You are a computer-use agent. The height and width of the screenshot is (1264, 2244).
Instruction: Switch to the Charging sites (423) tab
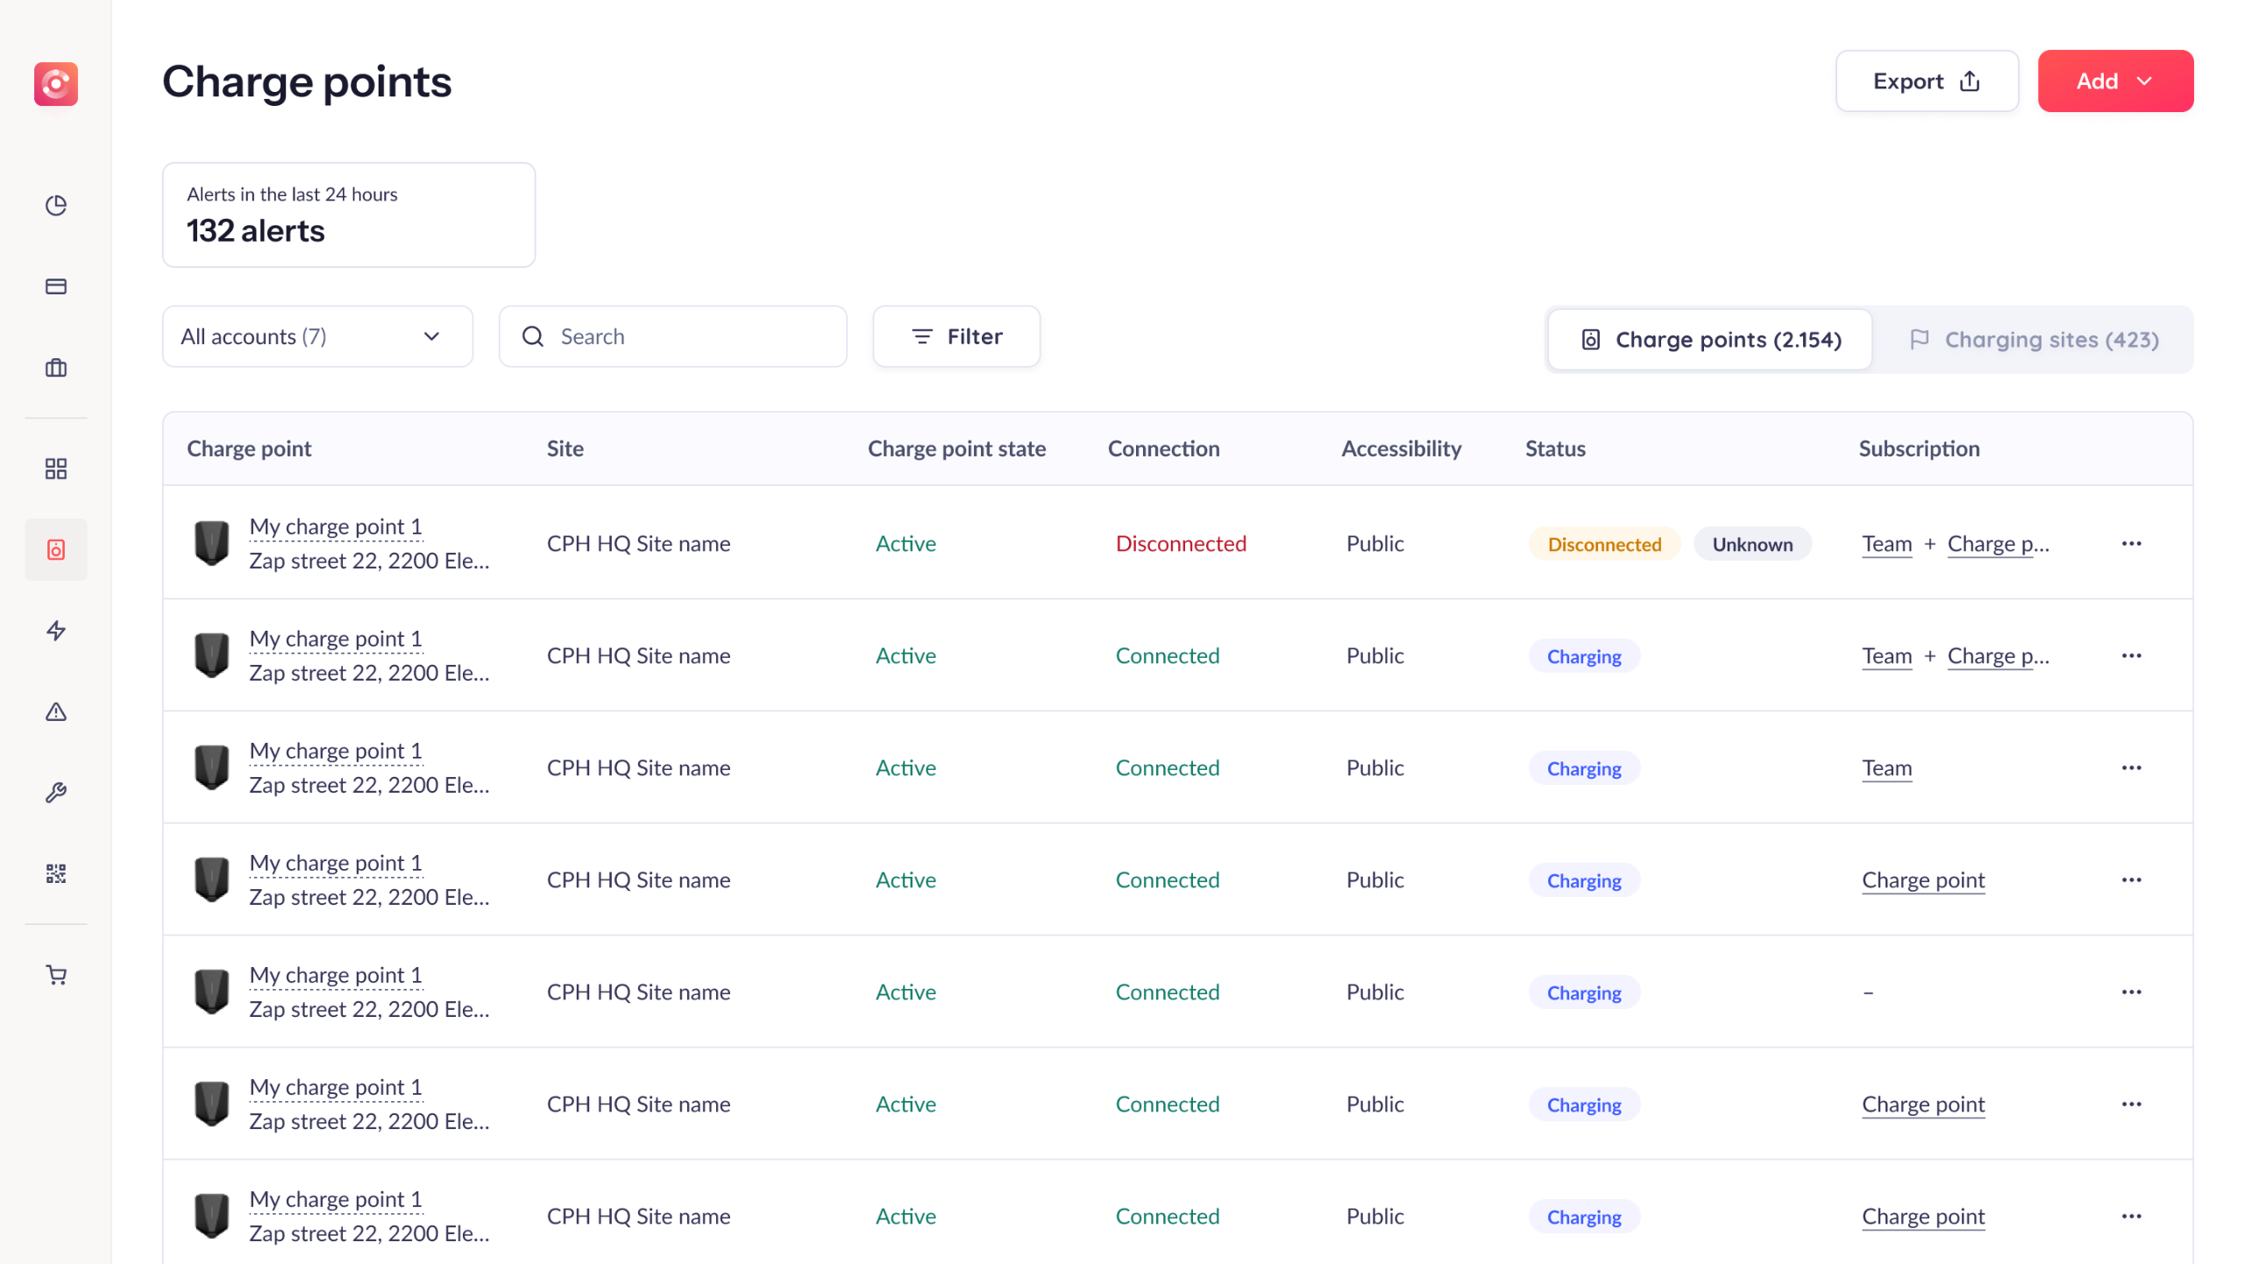[x=2034, y=340]
